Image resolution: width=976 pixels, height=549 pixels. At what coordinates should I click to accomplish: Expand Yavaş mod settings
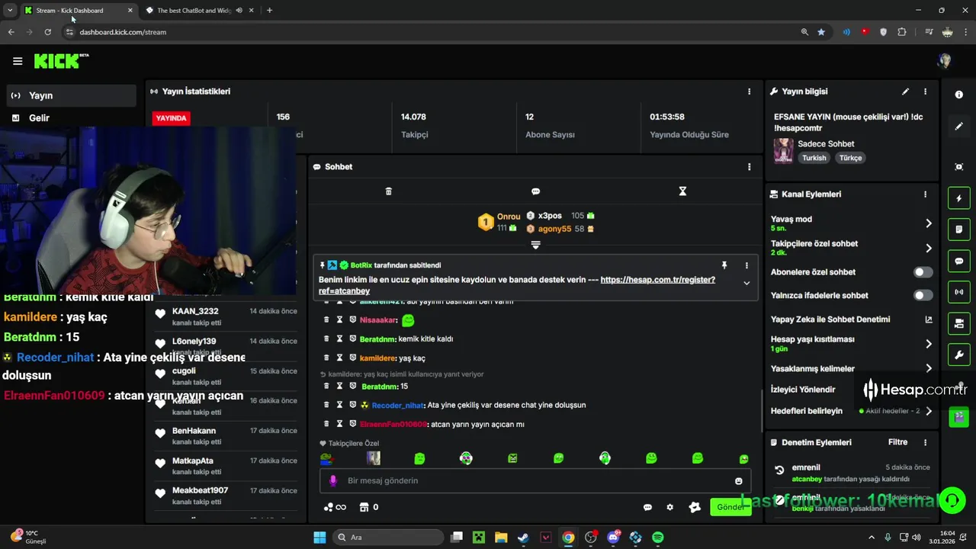pyautogui.click(x=929, y=223)
